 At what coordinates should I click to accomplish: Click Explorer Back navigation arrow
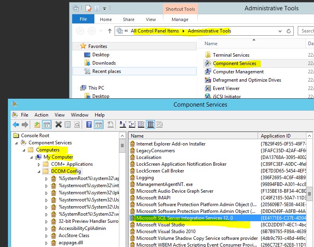(x=80, y=31)
